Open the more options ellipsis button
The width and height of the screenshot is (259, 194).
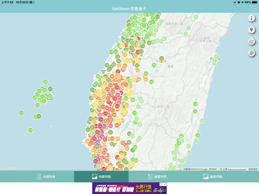(x=254, y=9)
